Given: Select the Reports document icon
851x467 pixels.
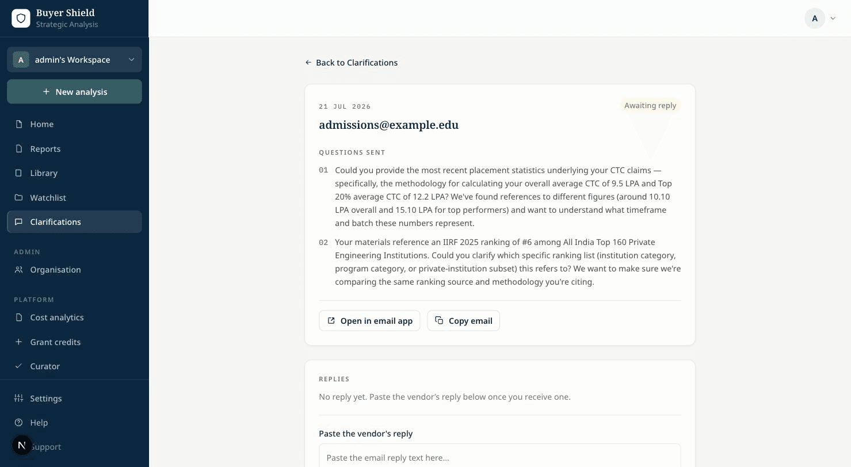Looking at the screenshot, I should (19, 149).
